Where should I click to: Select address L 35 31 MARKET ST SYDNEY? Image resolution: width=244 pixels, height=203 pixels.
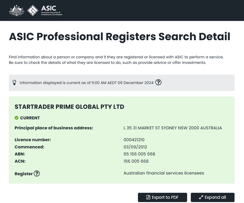pyautogui.click(x=173, y=128)
